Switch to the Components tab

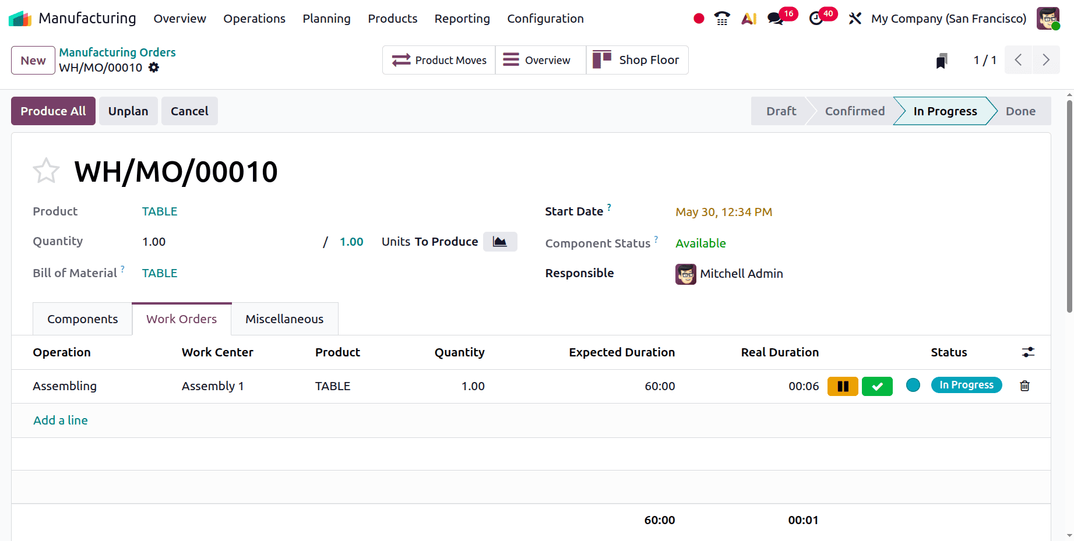(x=83, y=319)
